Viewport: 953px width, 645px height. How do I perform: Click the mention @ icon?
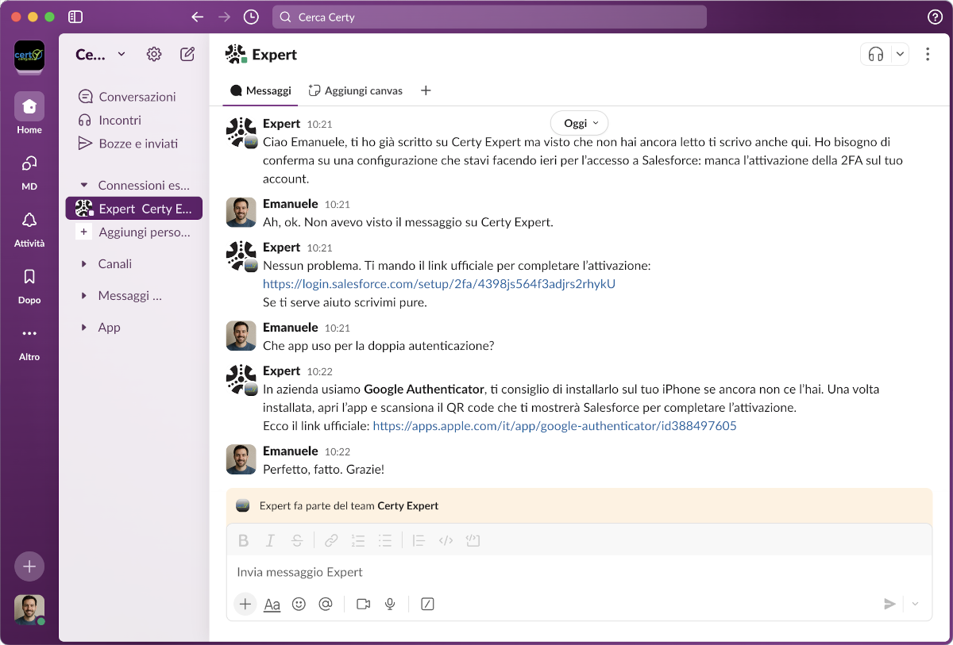[325, 604]
